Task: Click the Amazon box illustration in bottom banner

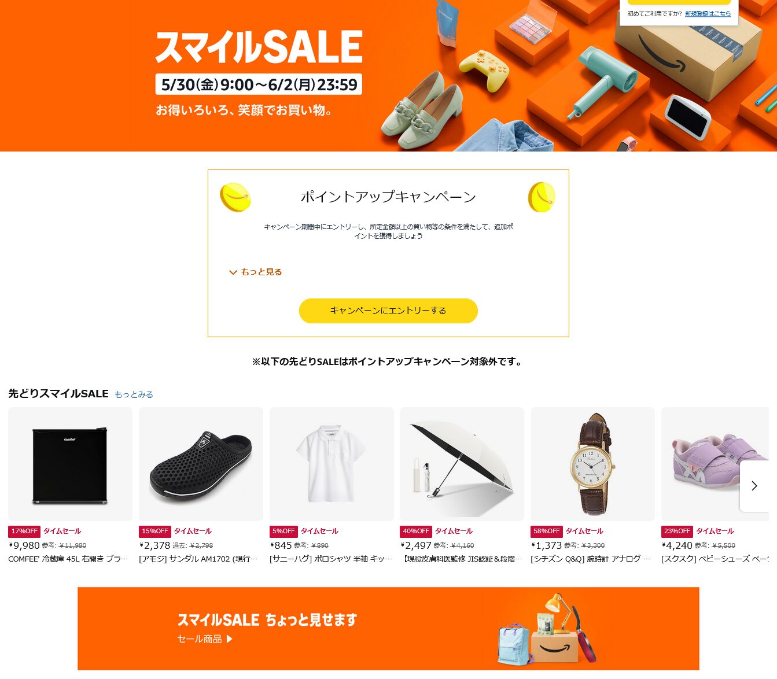Action: [554, 648]
